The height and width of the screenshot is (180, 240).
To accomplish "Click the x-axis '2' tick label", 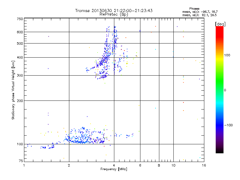I will (x=69, y=165).
